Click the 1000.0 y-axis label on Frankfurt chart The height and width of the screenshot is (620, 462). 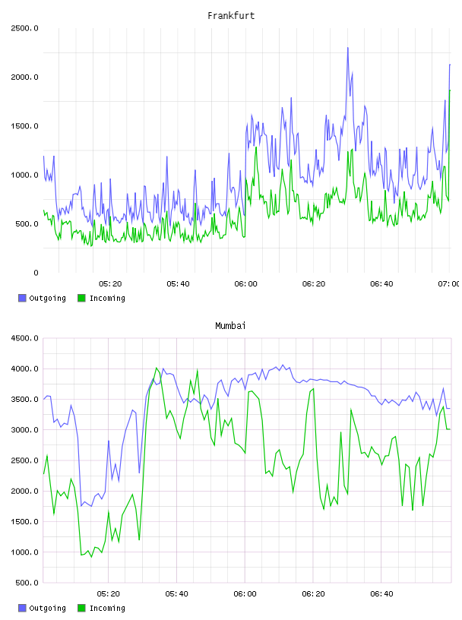coord(24,176)
